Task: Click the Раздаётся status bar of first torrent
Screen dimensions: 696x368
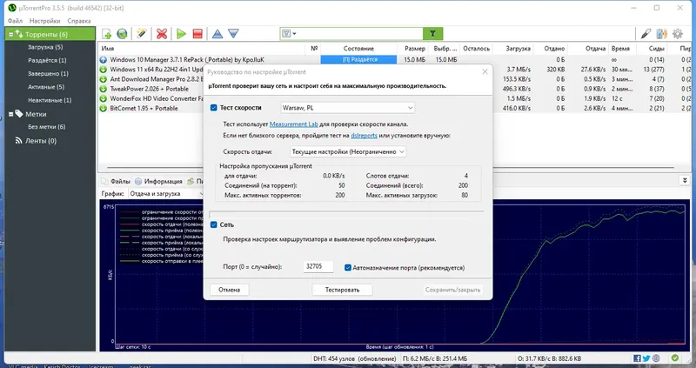Action: click(358, 59)
